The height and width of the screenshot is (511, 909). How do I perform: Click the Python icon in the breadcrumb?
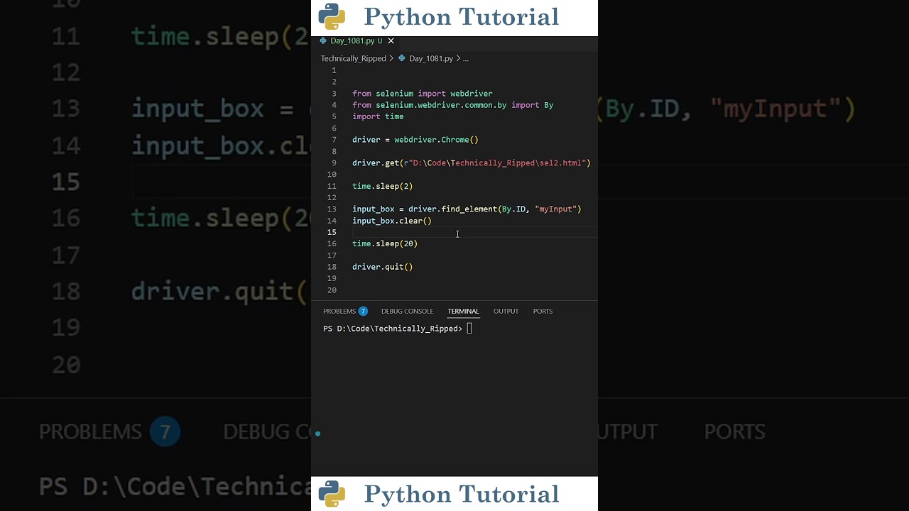click(402, 59)
